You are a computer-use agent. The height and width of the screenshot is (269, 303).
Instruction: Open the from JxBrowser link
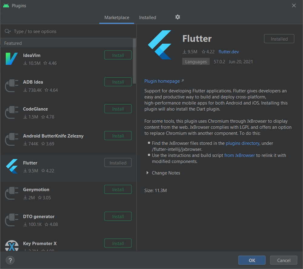[239, 155]
